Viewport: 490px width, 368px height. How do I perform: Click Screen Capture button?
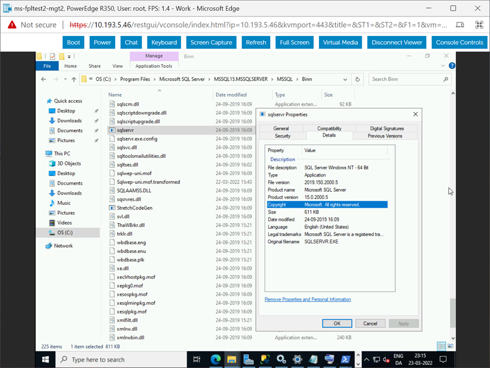tap(211, 43)
